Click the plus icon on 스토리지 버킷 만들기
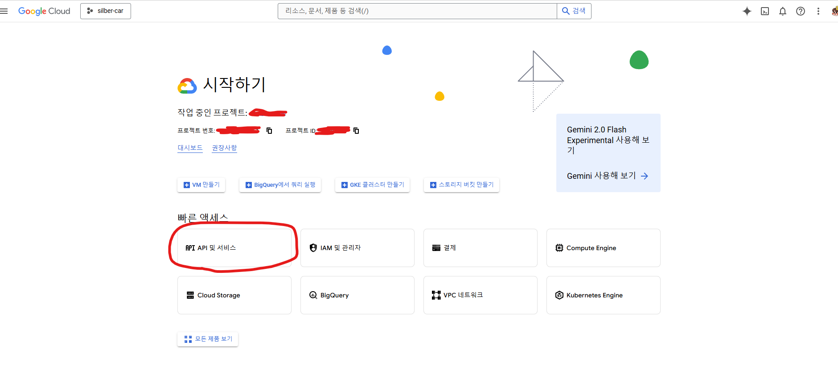The image size is (838, 391). click(x=433, y=185)
